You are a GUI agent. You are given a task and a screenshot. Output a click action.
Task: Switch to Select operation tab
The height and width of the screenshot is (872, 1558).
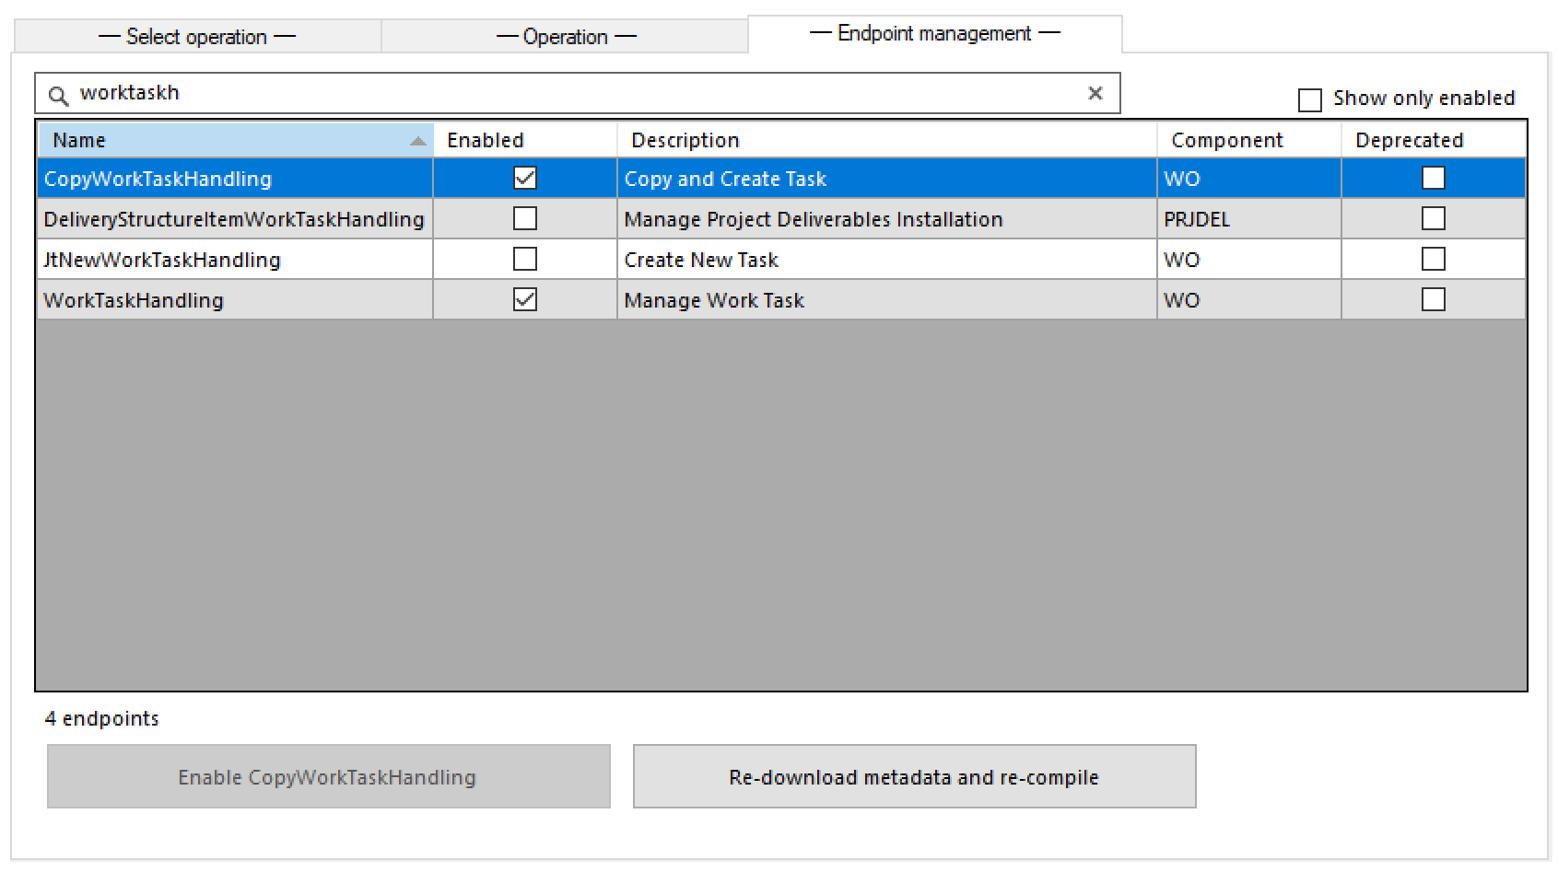pos(197,37)
